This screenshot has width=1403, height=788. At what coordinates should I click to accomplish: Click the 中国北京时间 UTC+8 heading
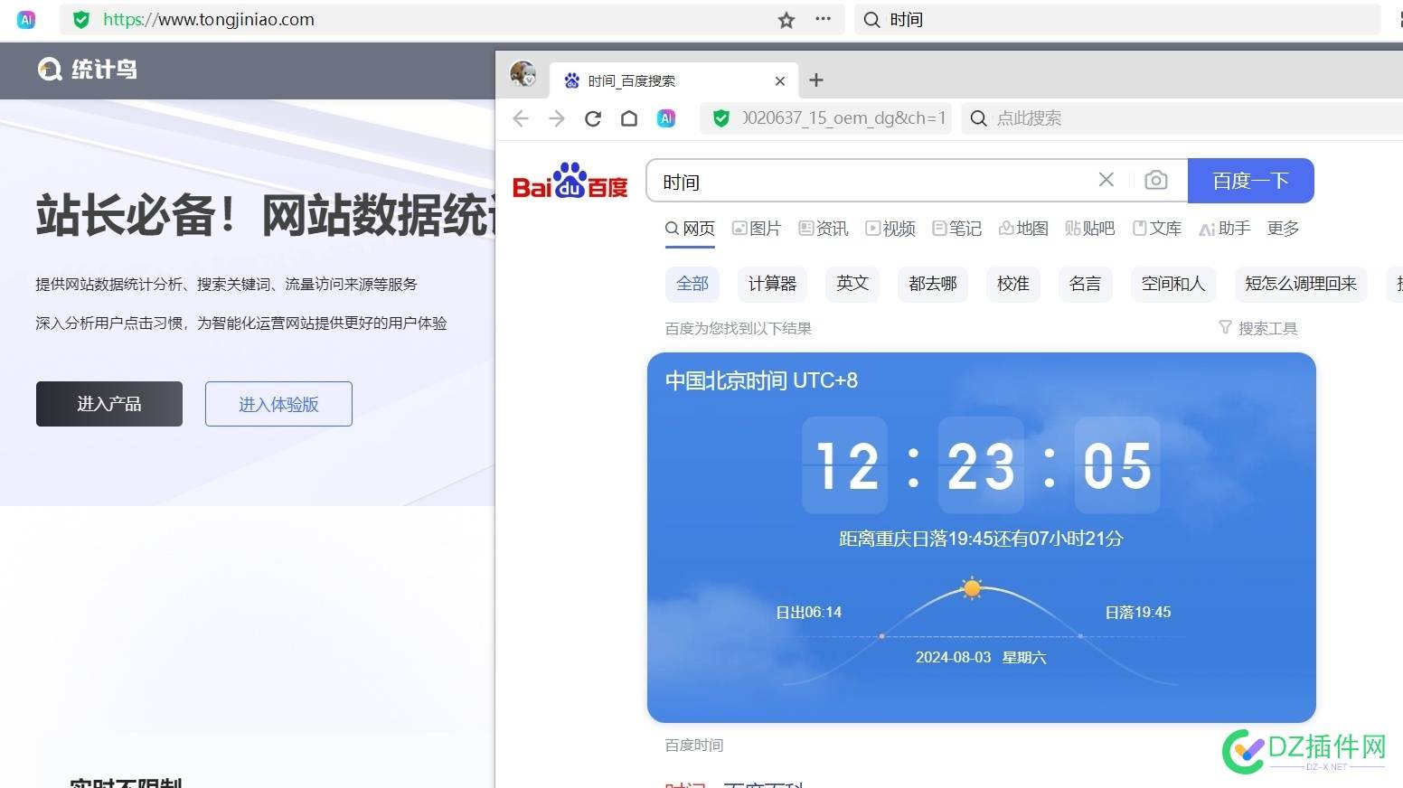tap(761, 380)
